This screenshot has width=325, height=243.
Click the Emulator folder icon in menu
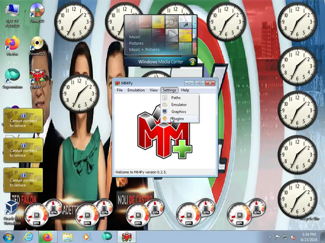point(165,104)
